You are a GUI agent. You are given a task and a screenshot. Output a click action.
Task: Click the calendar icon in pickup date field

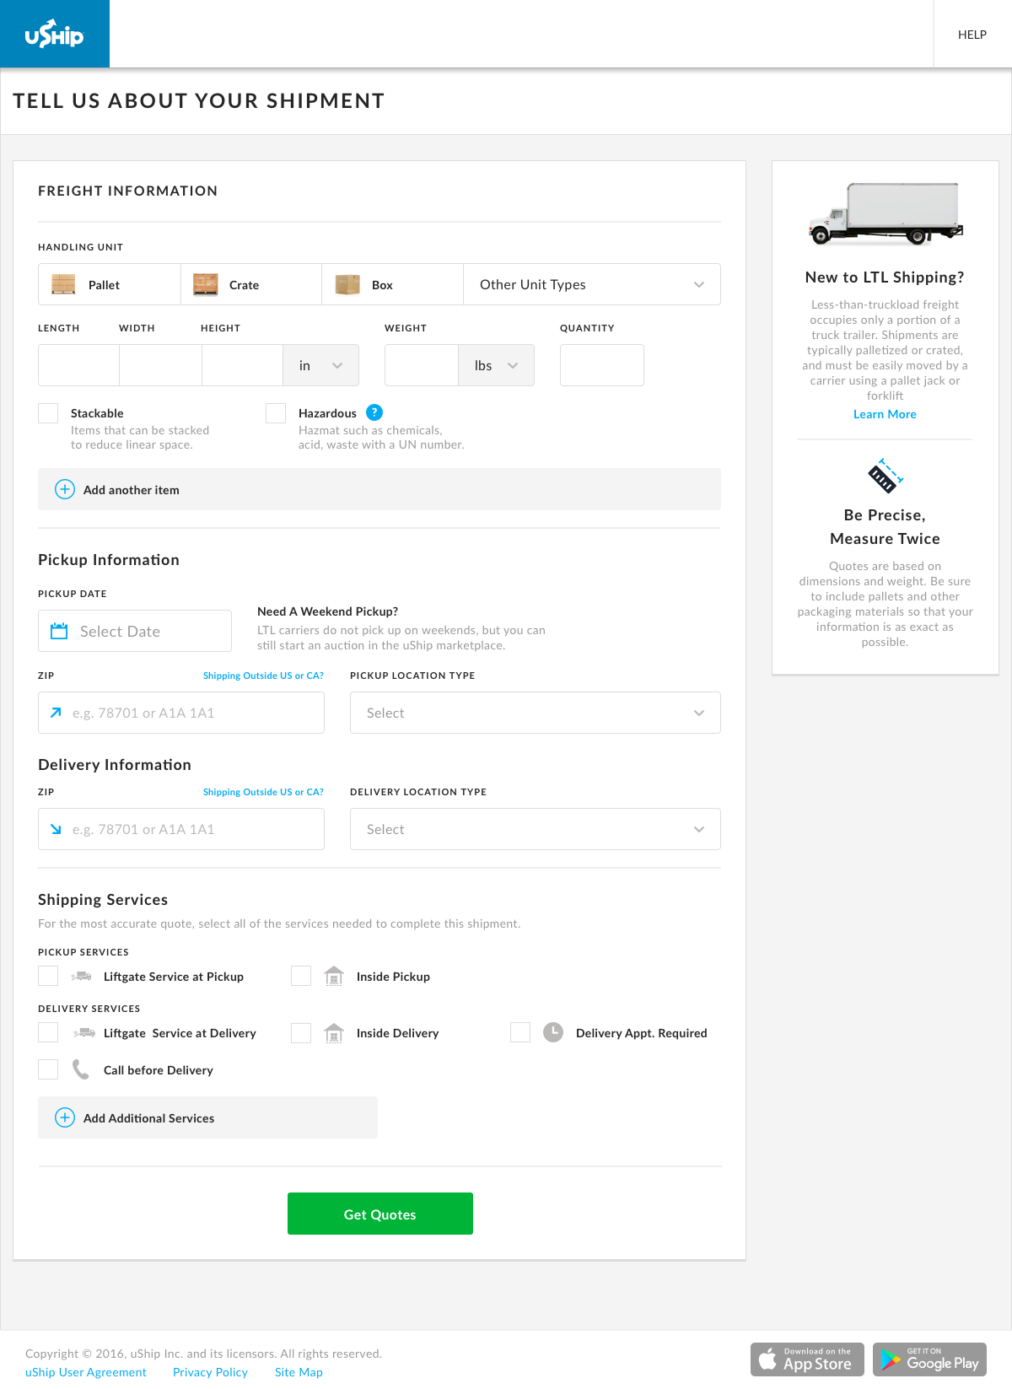[59, 631]
